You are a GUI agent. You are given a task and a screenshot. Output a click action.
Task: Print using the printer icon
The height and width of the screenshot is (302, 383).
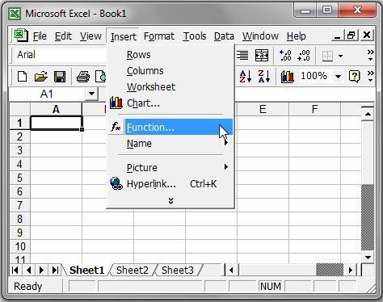tap(83, 77)
